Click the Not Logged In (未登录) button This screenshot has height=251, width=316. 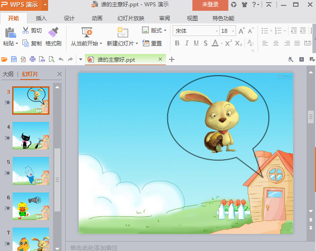(x=210, y=5)
